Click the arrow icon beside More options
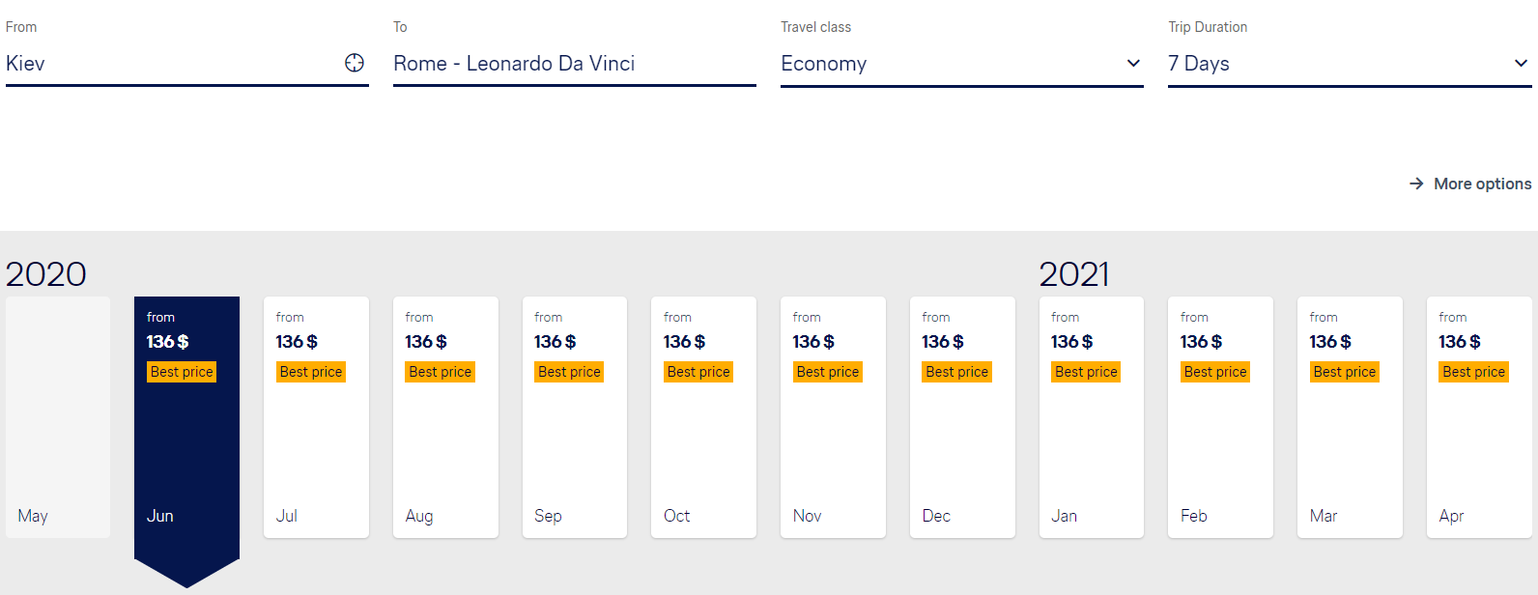 point(1416,184)
